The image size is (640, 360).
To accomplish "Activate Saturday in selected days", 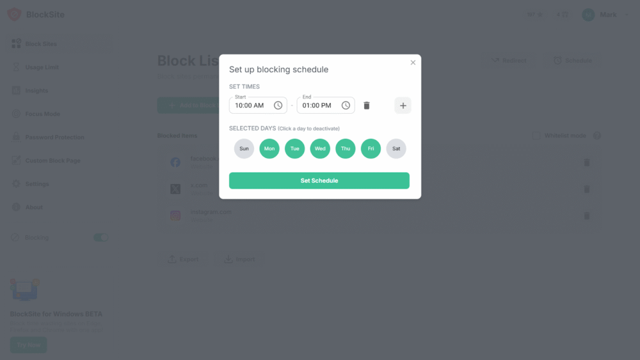I will pyautogui.click(x=396, y=149).
